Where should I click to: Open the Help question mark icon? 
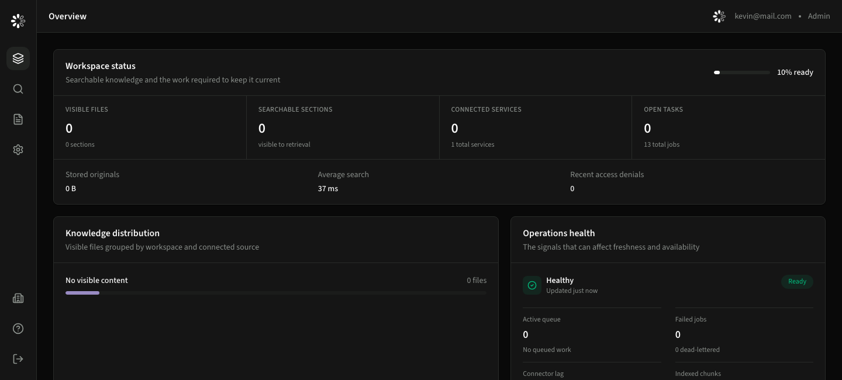pos(18,329)
